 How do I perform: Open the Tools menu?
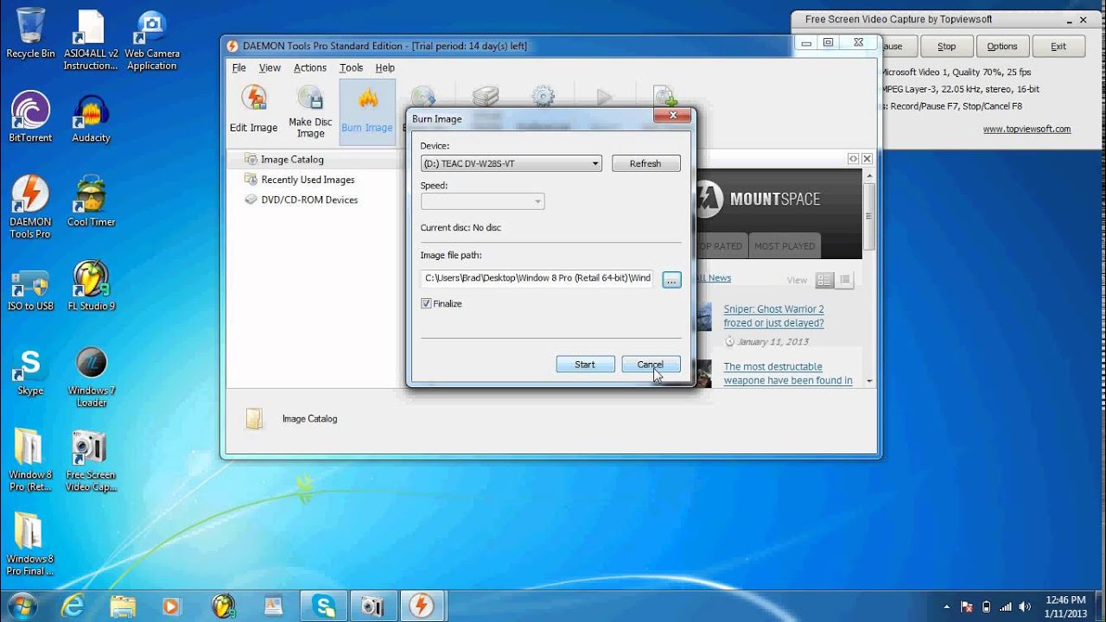point(351,67)
